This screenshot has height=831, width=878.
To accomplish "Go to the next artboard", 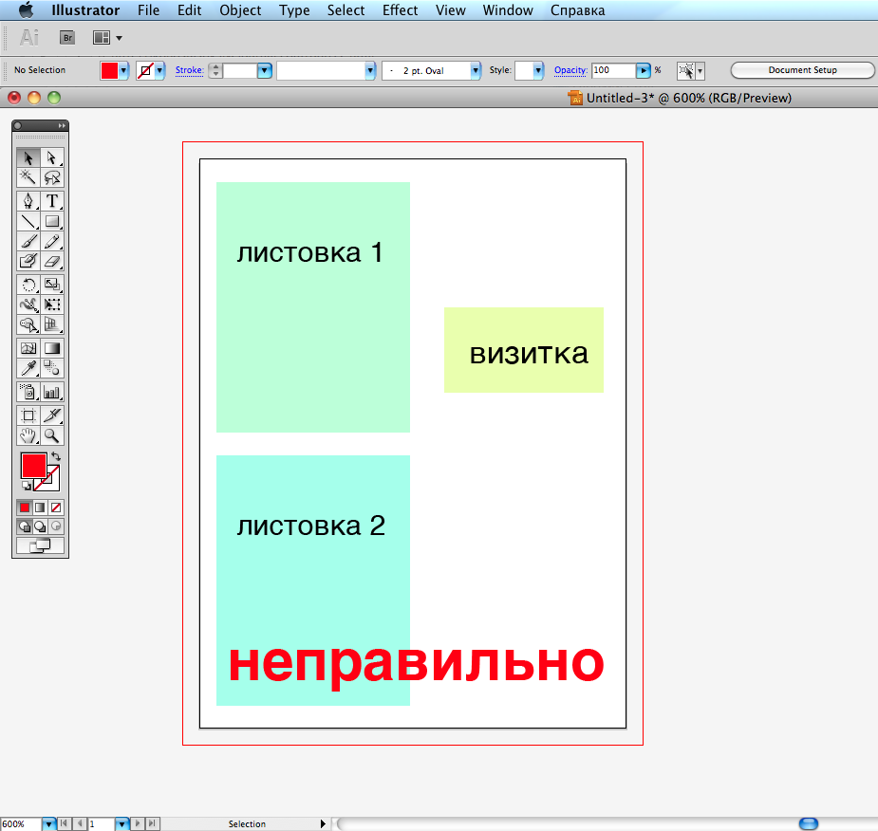I will coord(138,823).
